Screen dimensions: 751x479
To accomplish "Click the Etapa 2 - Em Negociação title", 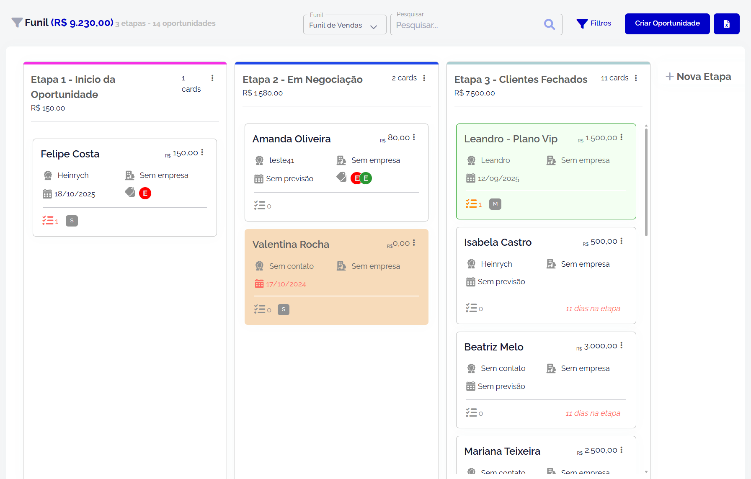I will (x=302, y=80).
